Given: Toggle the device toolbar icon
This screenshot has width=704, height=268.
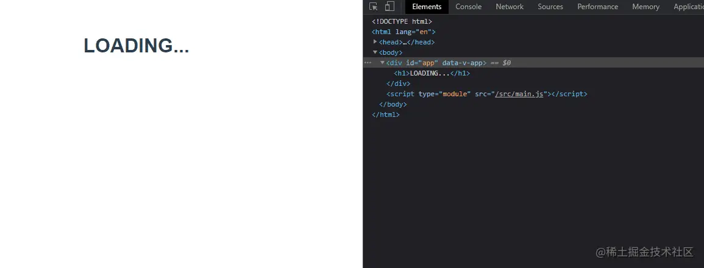Looking at the screenshot, I should 389,6.
